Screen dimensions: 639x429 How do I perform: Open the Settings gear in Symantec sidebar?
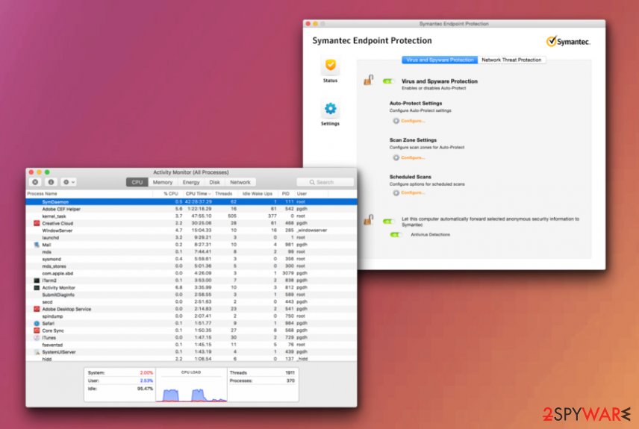click(330, 113)
